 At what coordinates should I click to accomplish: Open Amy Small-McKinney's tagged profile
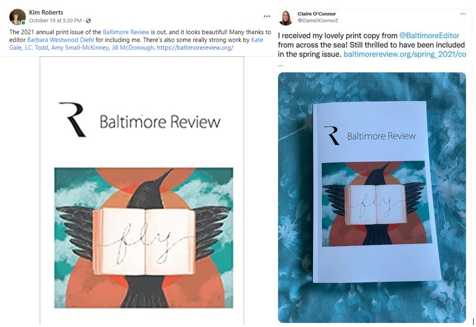click(80, 48)
